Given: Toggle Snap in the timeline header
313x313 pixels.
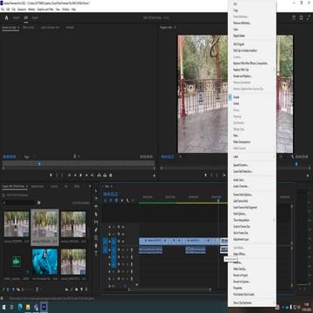Looking at the screenshot, I should point(110,200).
